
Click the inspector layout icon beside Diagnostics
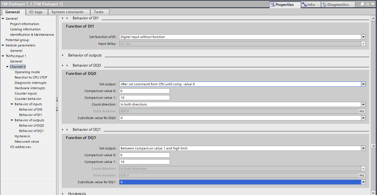368,4
